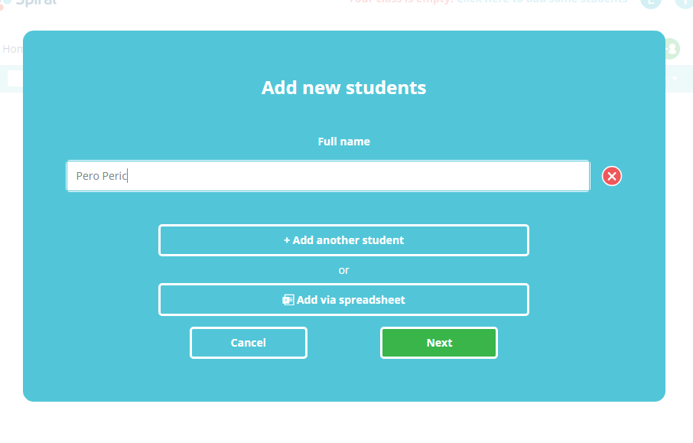The height and width of the screenshot is (443, 693).
Task: Expand the faded dropdown arrow at the right edge
Action: point(675,79)
